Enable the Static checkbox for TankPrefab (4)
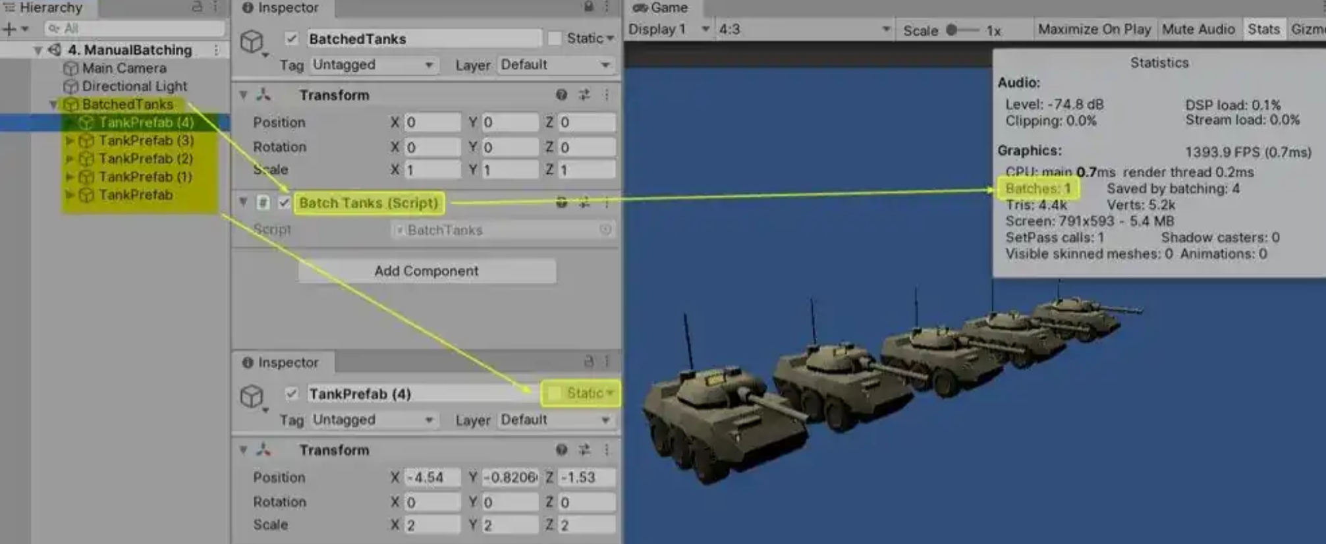The image size is (1326, 544). pyautogui.click(x=555, y=393)
